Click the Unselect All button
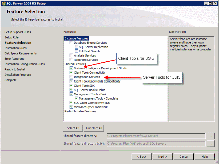Image resolution: width=219 pixels, height=164 pixels. [x=94, y=128]
